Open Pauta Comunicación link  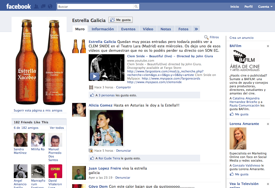244,105
